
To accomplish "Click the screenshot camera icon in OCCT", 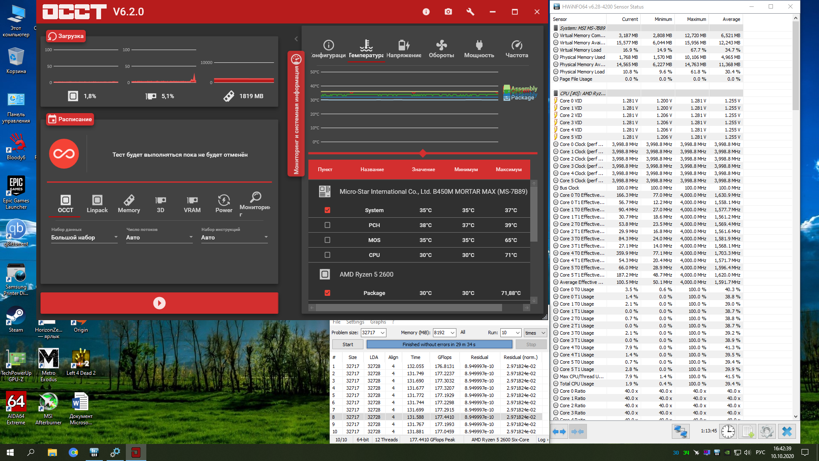I will point(448,12).
